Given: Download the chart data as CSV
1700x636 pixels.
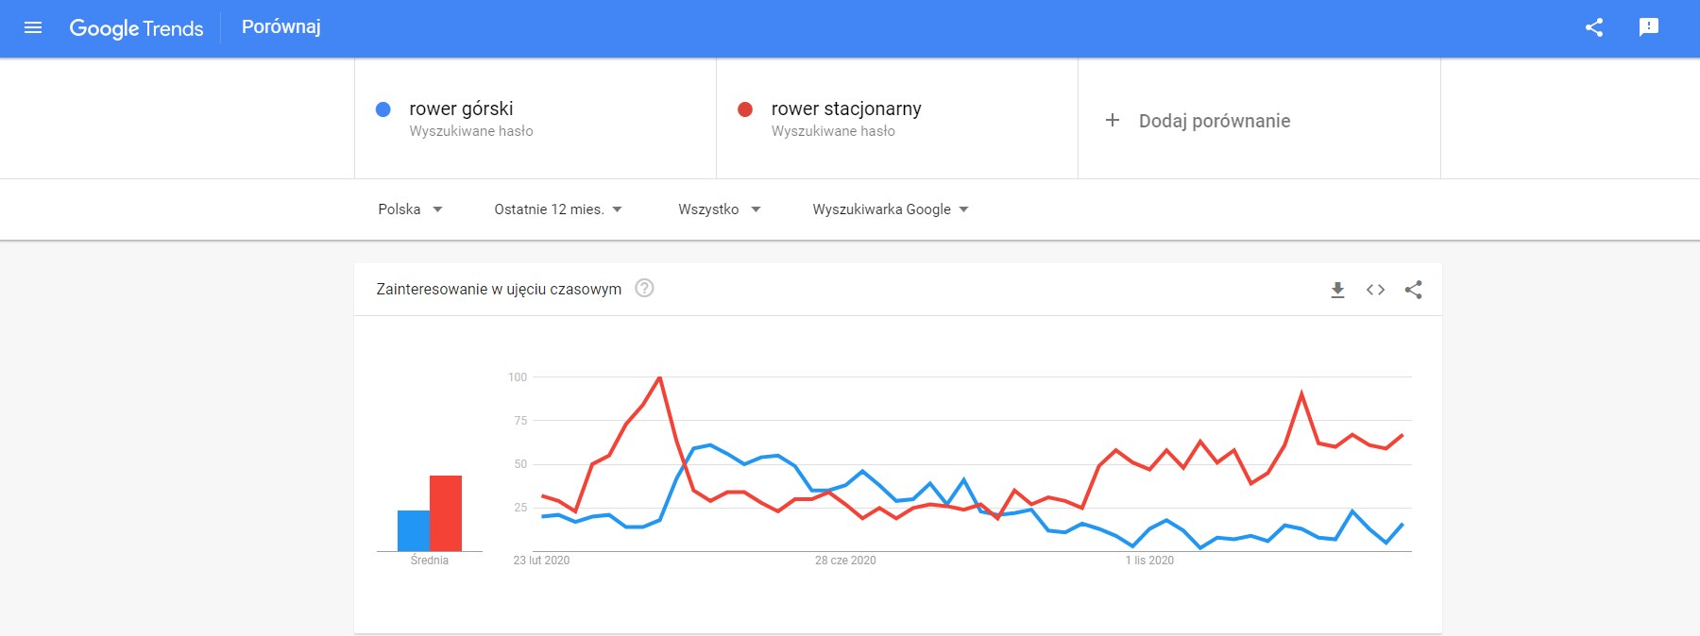Looking at the screenshot, I should pos(1337,292).
